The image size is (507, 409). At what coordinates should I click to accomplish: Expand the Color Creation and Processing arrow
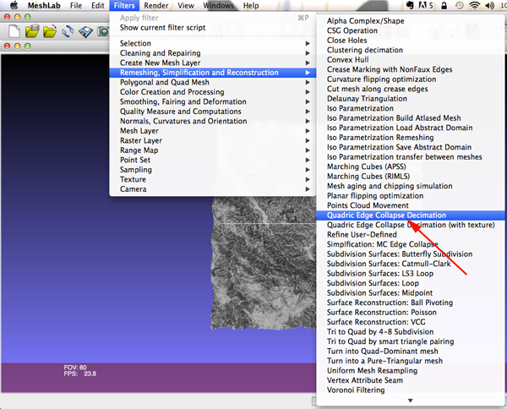308,92
